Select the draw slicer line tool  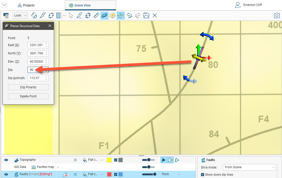point(43,15)
